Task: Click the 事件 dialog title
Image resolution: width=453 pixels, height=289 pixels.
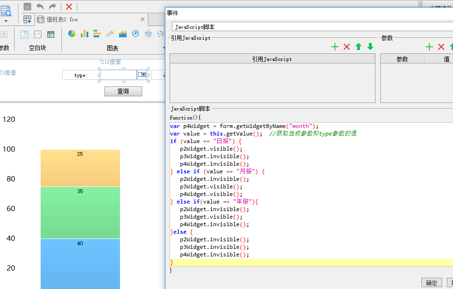Action: 172,13
